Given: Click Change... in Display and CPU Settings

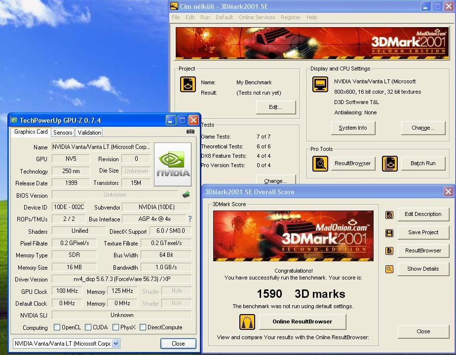Looking at the screenshot, I should click(423, 128).
